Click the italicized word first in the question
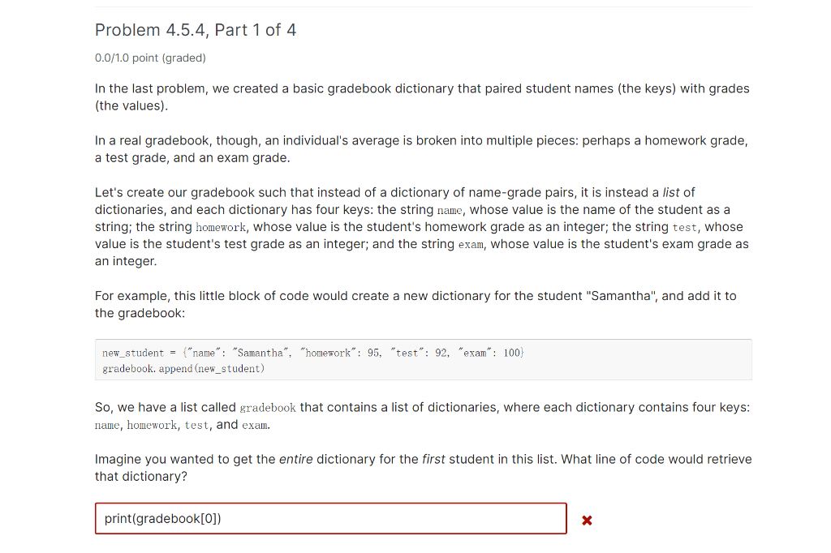831x553 pixels. (x=434, y=458)
